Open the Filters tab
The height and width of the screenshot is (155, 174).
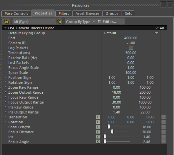click(x=64, y=14)
